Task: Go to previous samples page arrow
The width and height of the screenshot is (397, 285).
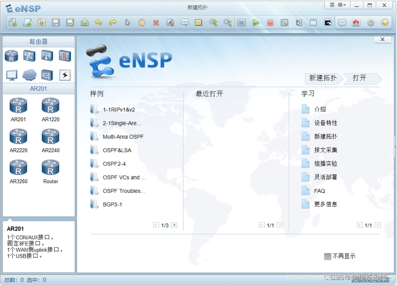Action: [156, 225]
